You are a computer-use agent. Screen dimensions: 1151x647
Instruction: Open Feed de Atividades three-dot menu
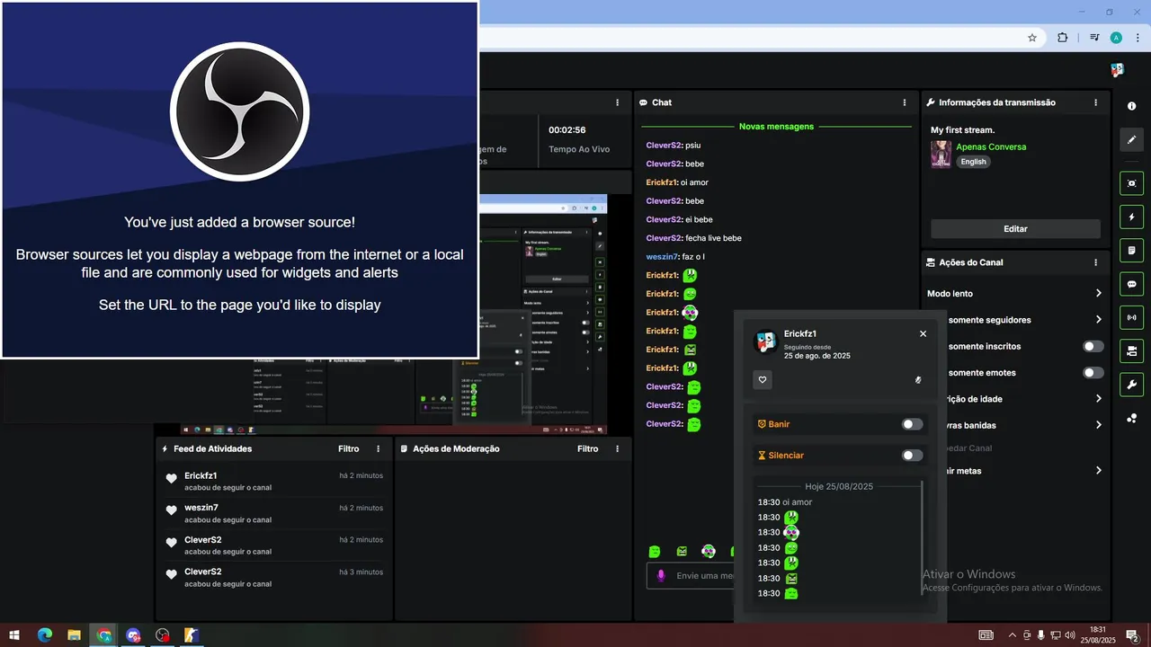click(x=378, y=448)
